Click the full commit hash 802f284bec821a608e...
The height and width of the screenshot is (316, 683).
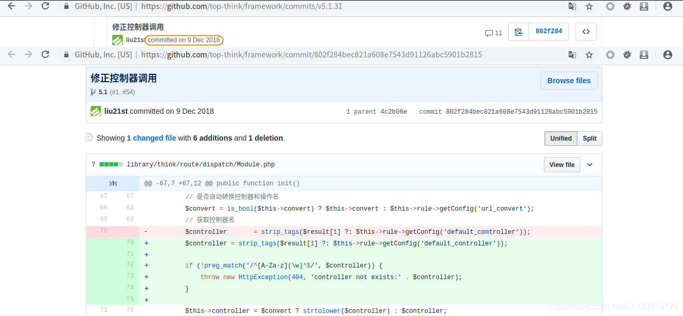click(522, 112)
